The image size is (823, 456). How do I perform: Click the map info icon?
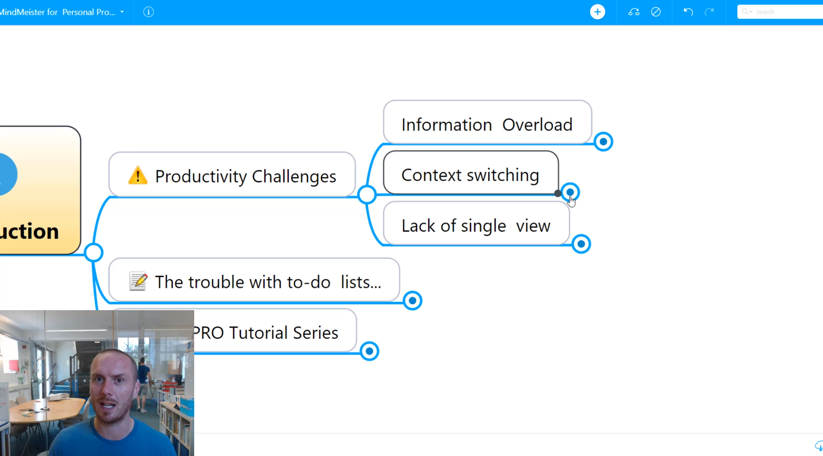tap(148, 12)
